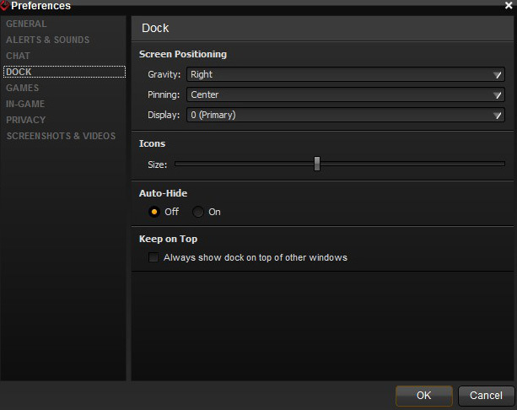The image size is (517, 410).
Task: Select the Dock category in sidebar
Action: (19, 72)
